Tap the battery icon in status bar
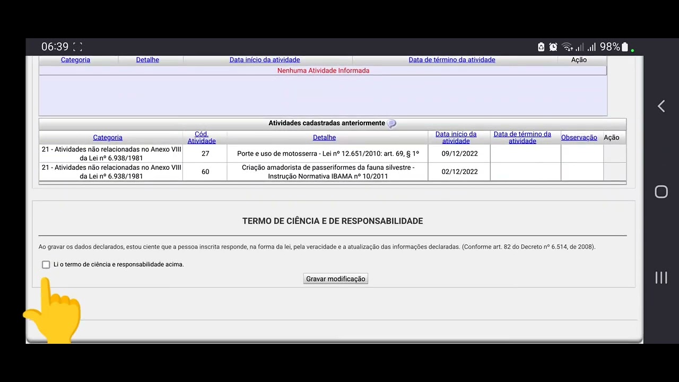The image size is (679, 382). pos(625,47)
